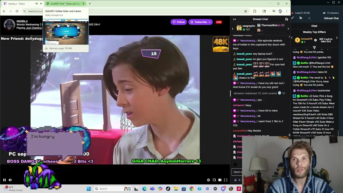Screen dimensions: 343x193
Task: Mute the Twitch tab audio icon
Action: 36,4
